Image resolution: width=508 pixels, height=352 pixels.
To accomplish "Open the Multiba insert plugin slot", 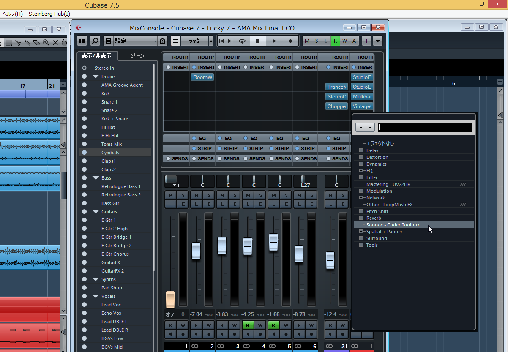I will (362, 97).
